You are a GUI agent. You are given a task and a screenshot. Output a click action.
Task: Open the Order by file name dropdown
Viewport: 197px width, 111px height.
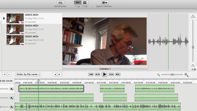pyautogui.click(x=28, y=74)
